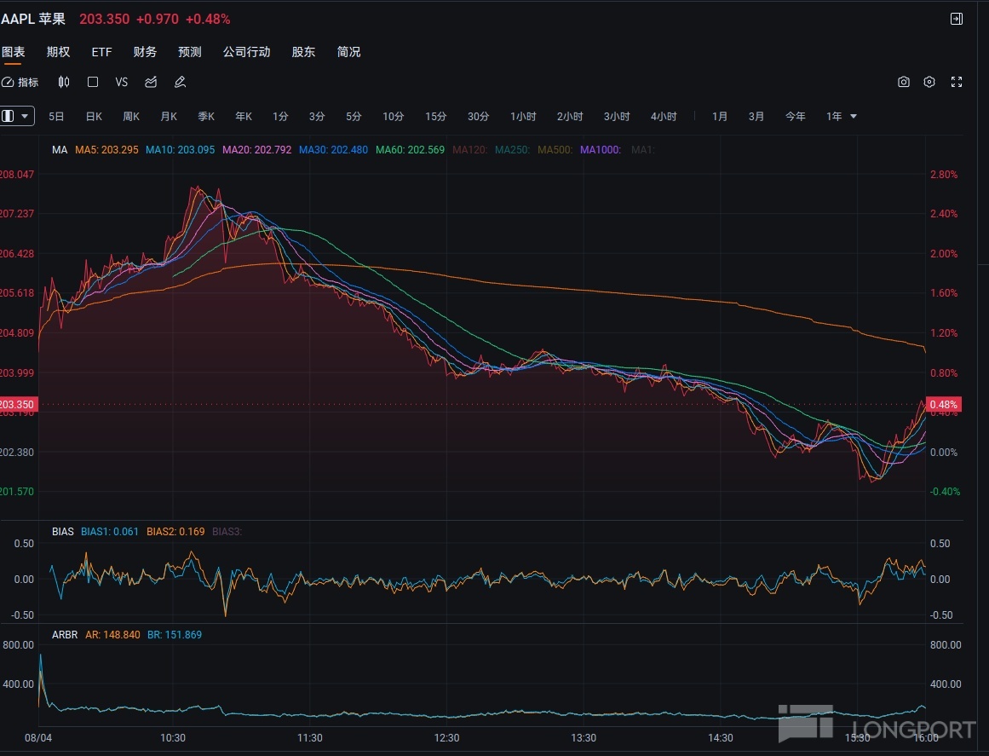Open the 指标 indicators panel
This screenshot has height=756, width=989.
point(20,83)
